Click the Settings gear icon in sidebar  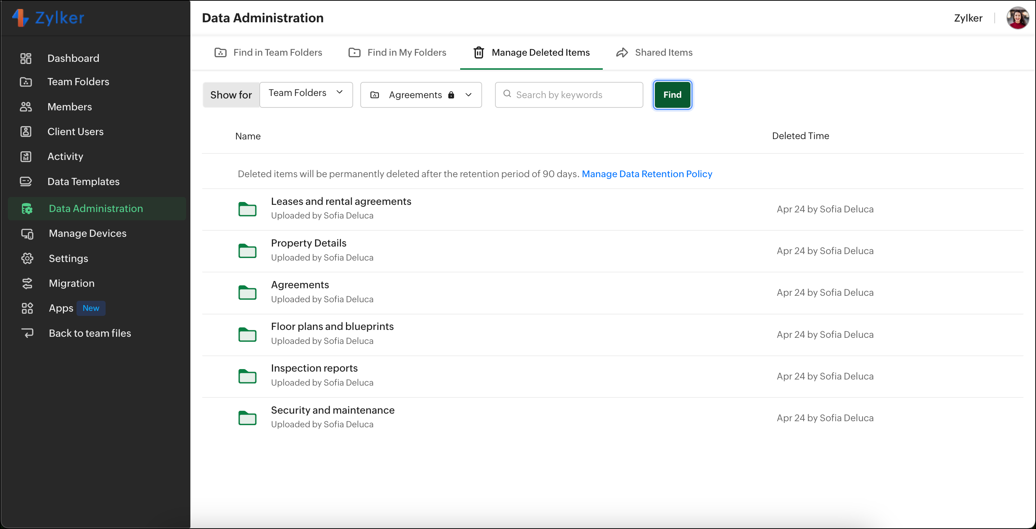27,259
